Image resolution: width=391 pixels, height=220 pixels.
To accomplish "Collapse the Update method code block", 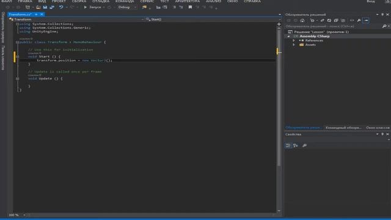I will pos(17,79).
